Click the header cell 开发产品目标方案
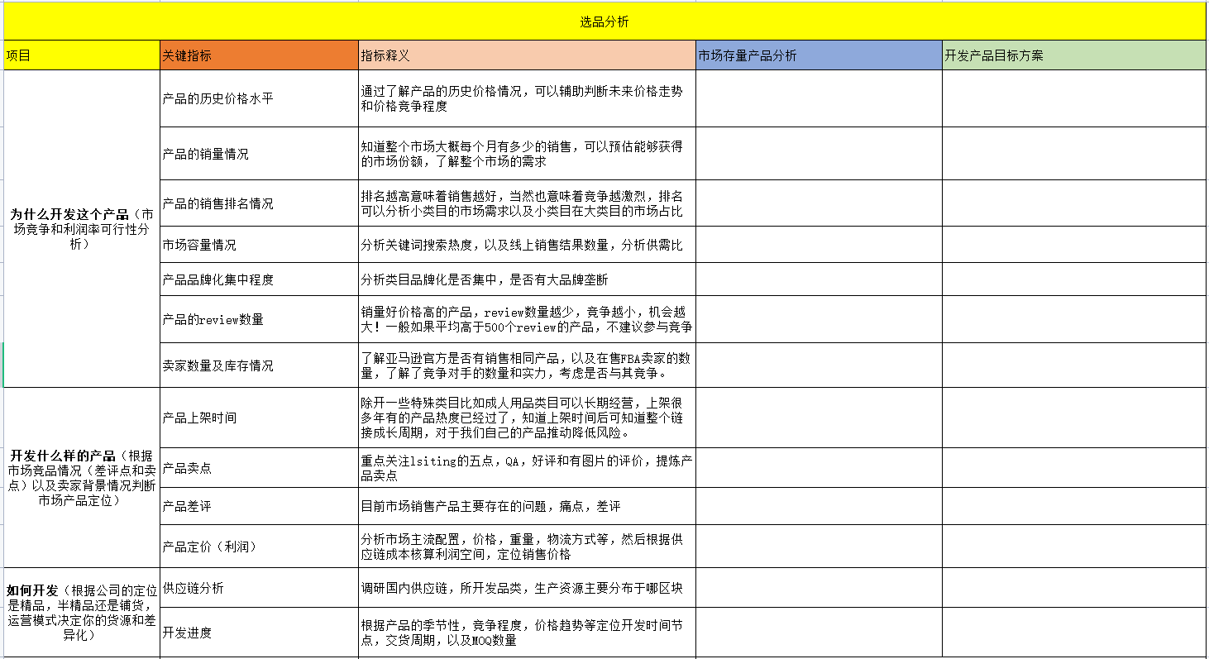 [1074, 55]
